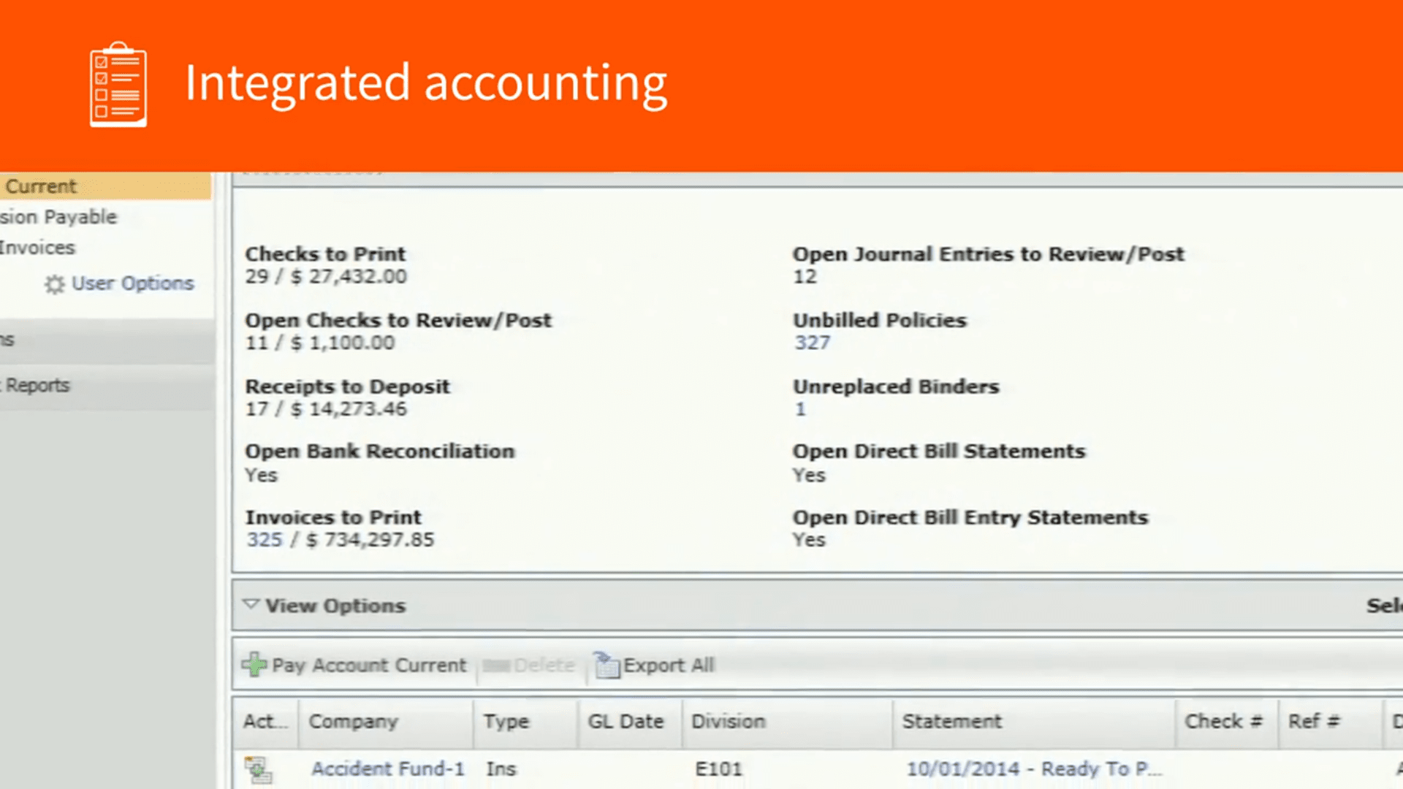Open the 10/01/2014 Ready To Pay statement link
Viewport: 1403px width, 789px height.
[1033, 769]
